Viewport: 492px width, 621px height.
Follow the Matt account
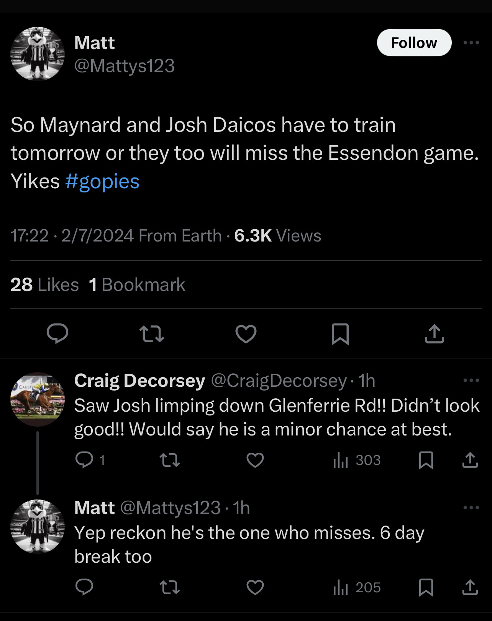[x=414, y=43]
